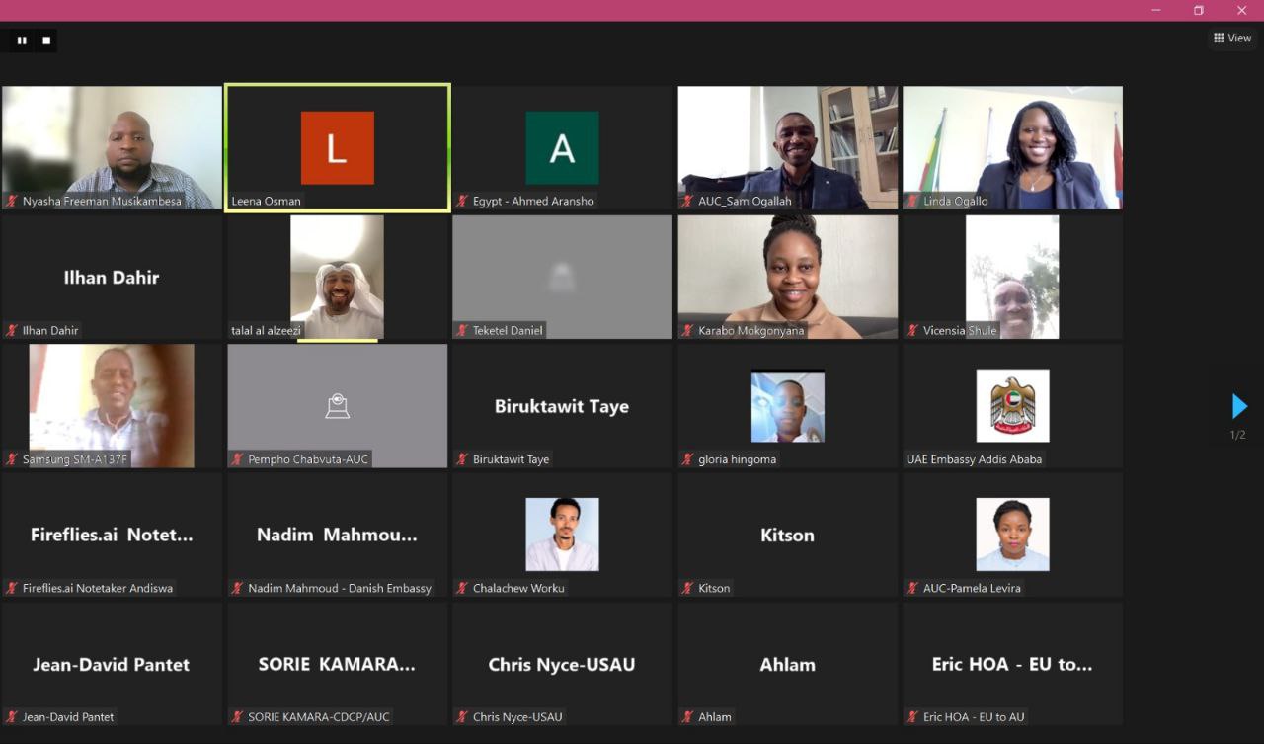Image resolution: width=1264 pixels, height=744 pixels.
Task: Click the green A avatar for Ahmed Aransho
Action: pyautogui.click(x=562, y=148)
